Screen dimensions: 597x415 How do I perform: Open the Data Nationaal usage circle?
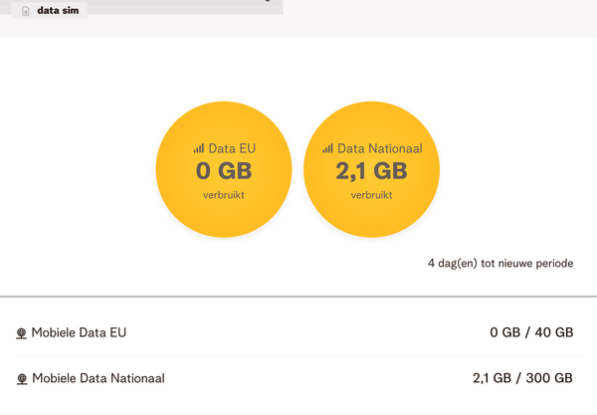371,169
